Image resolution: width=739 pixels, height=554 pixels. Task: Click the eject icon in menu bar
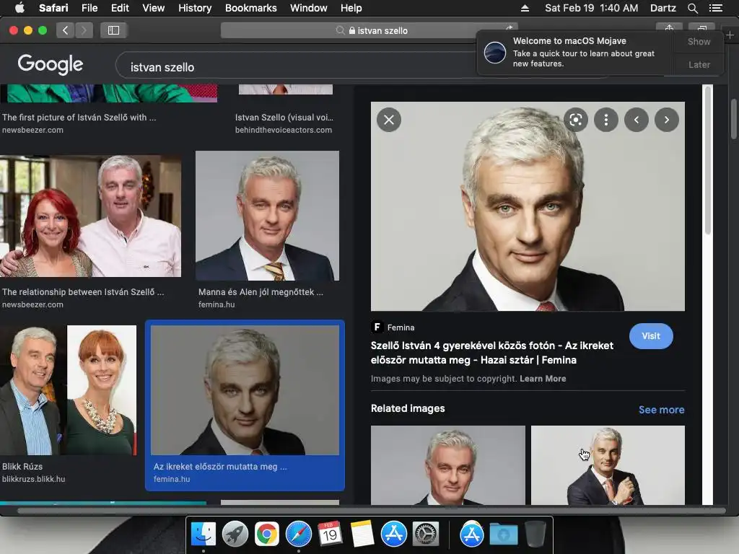tap(525, 8)
